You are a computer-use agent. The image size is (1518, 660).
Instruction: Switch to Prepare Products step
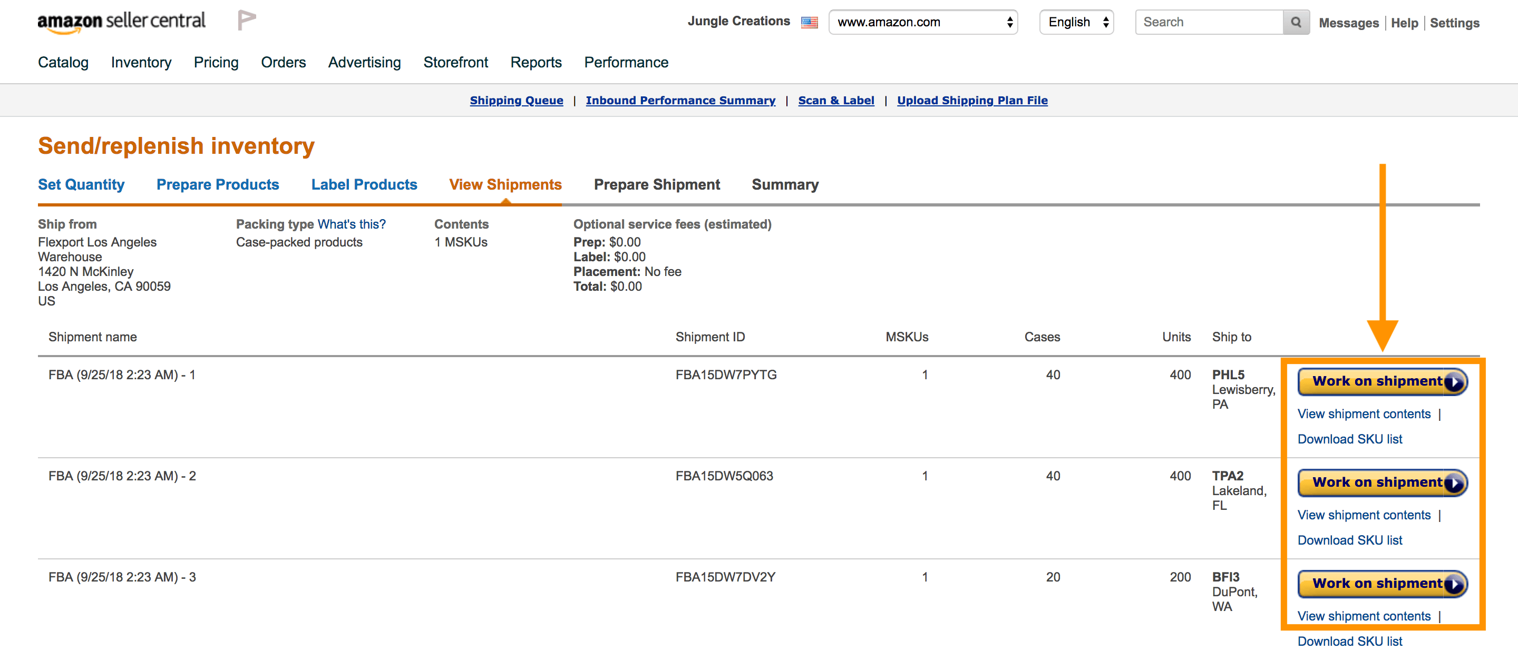218,184
